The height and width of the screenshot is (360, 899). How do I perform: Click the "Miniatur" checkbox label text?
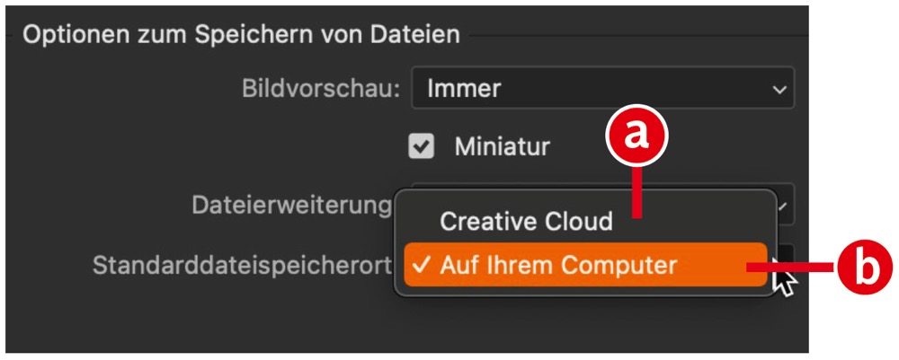click(x=502, y=145)
